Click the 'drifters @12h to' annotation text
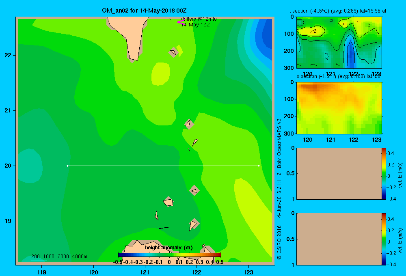The image size is (406, 276). coord(199,19)
